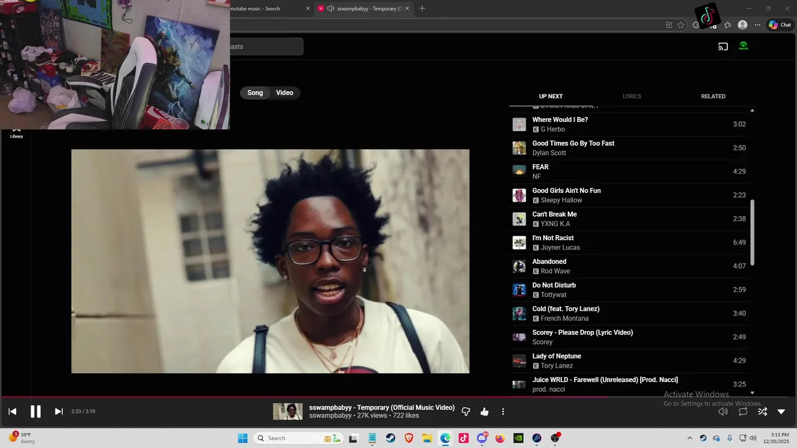Go back to the previous track

click(12, 411)
